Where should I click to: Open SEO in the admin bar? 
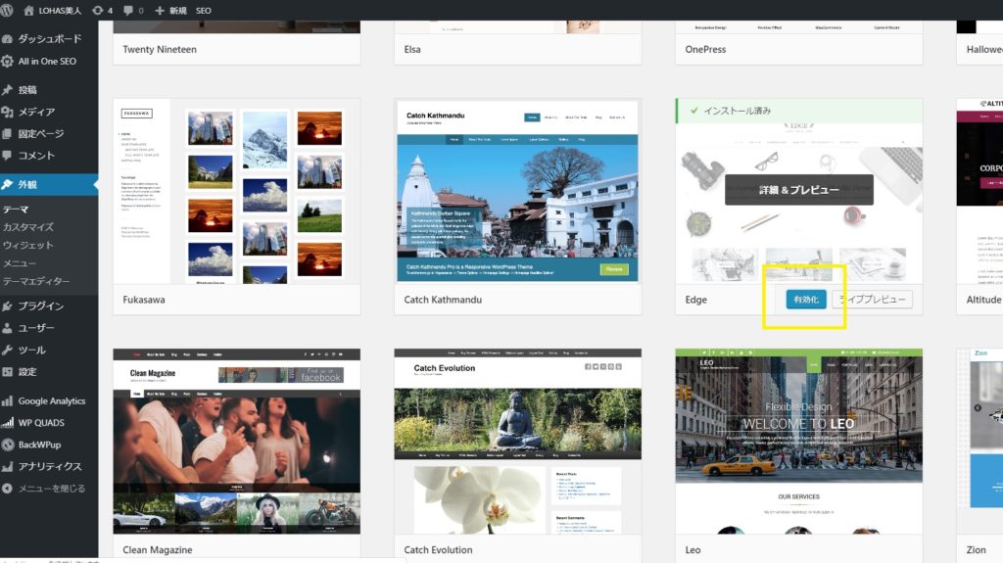pos(204,10)
